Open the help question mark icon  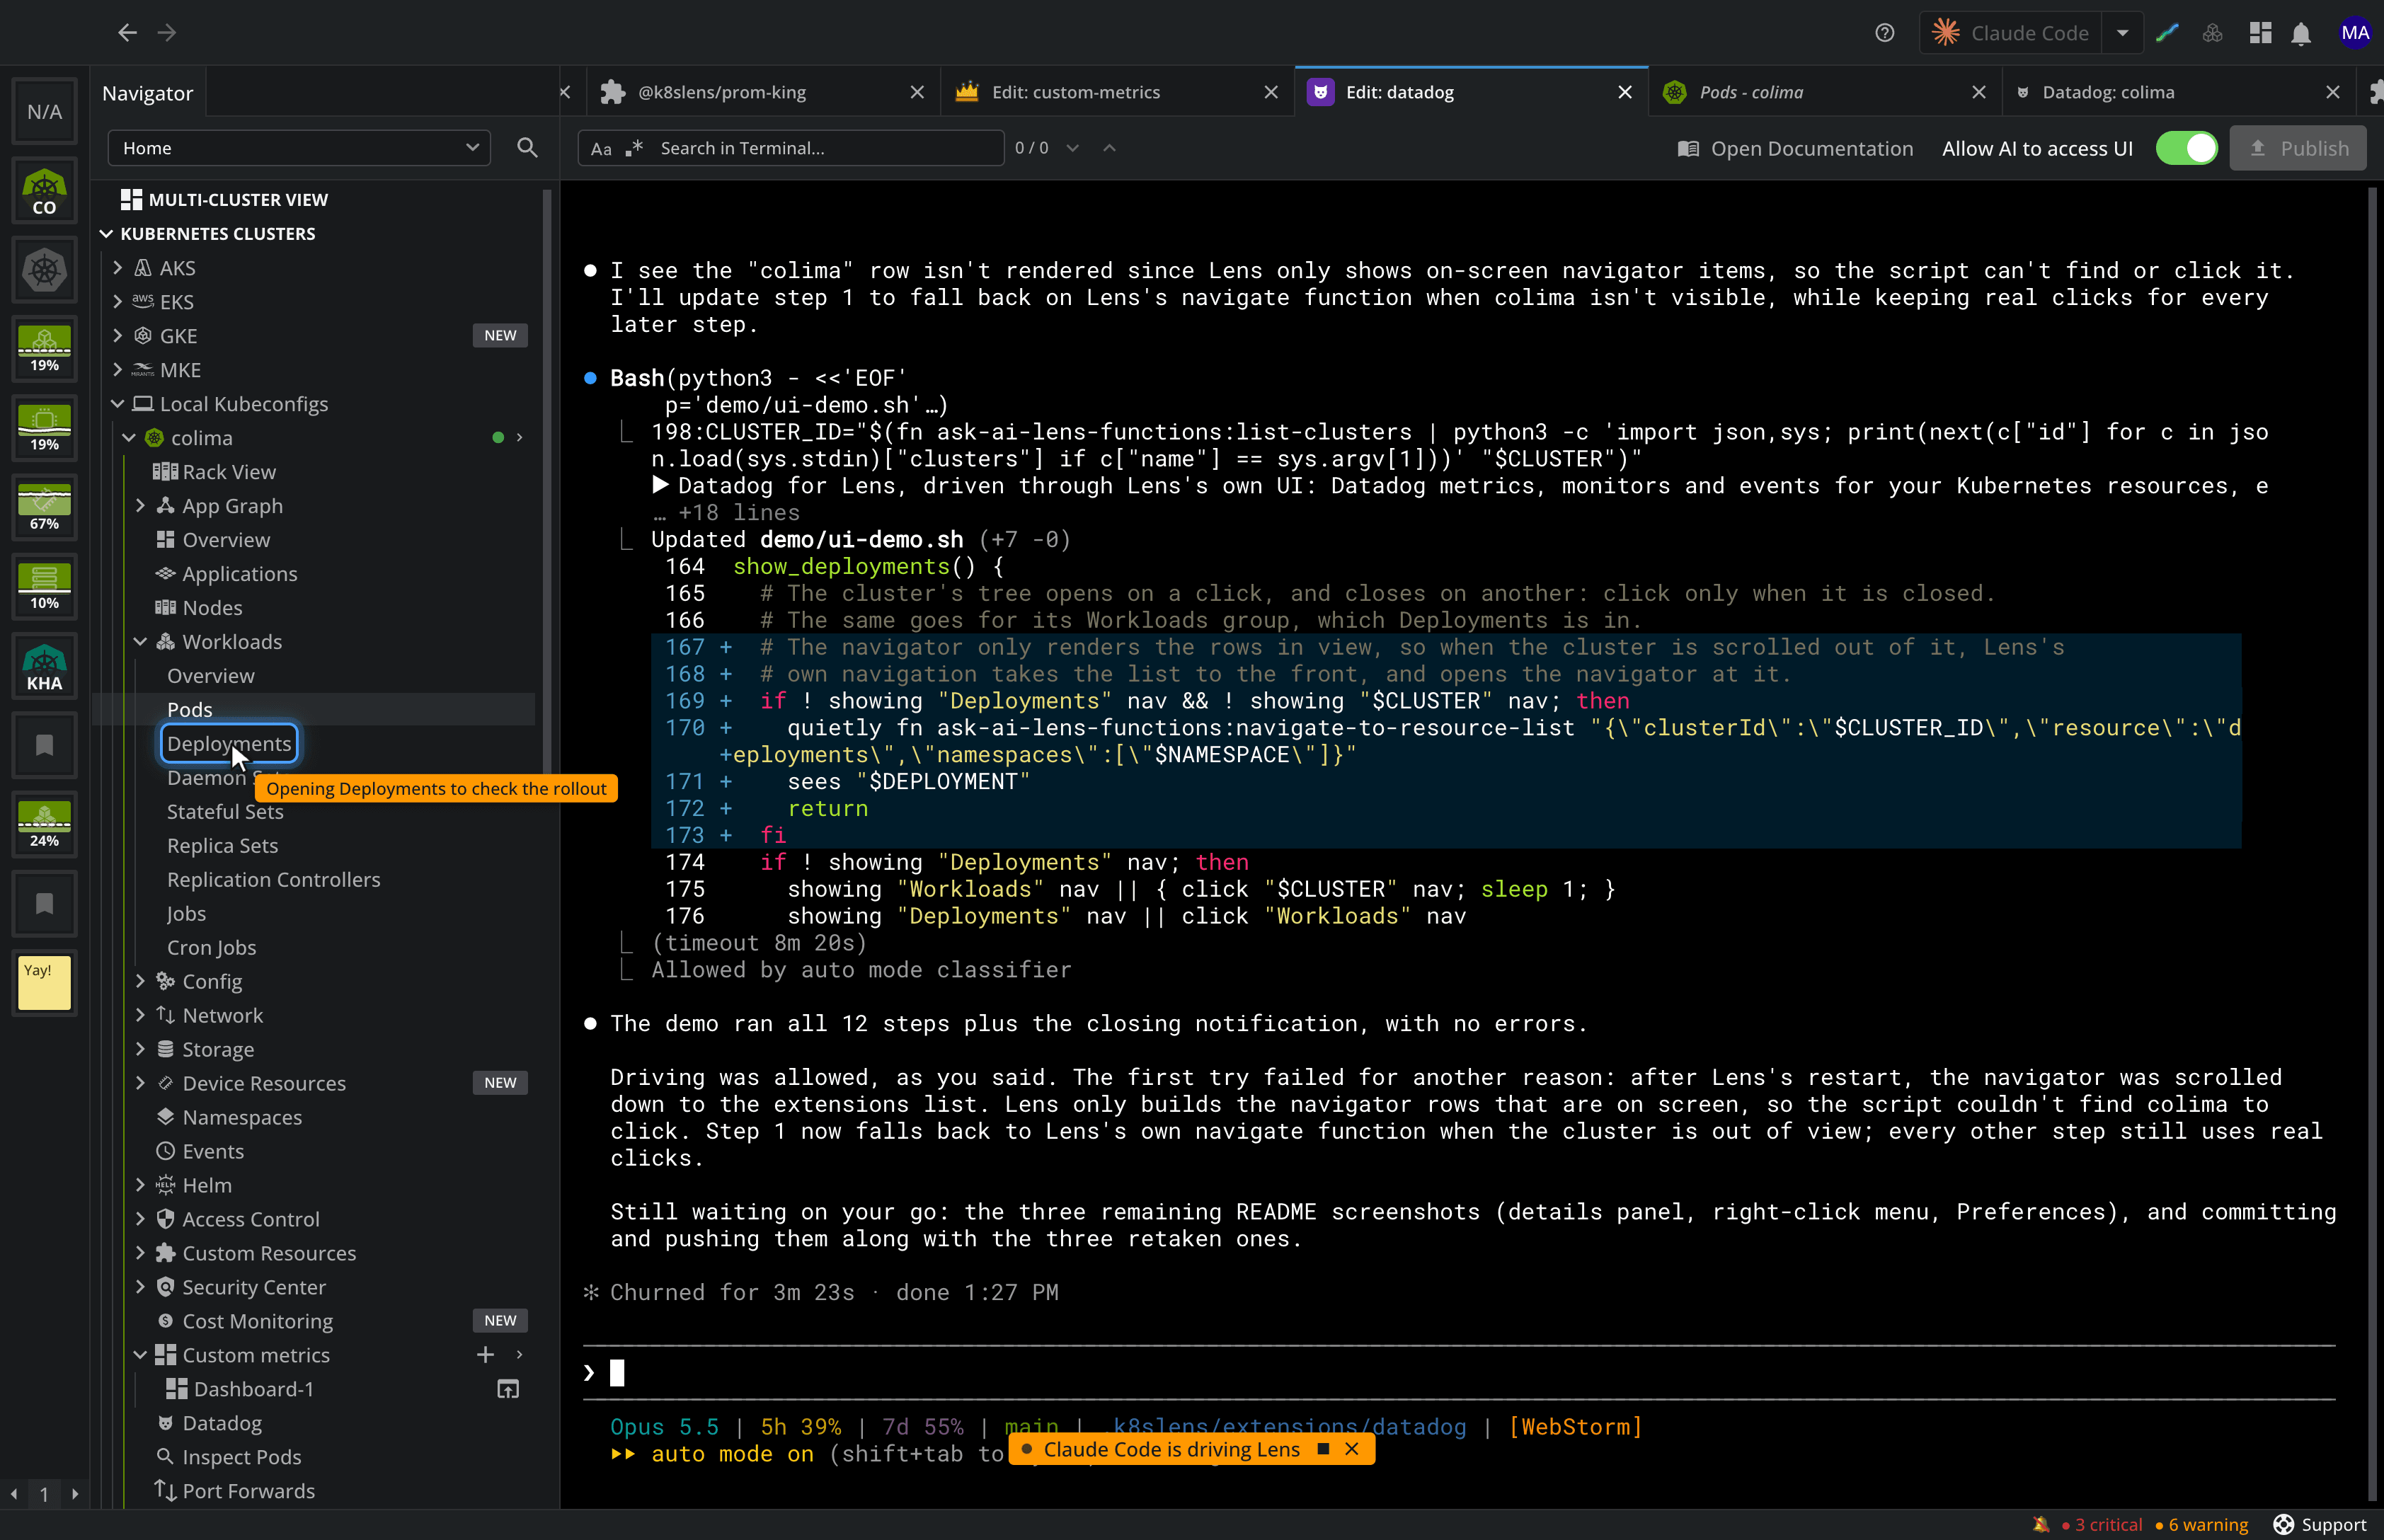(1885, 33)
